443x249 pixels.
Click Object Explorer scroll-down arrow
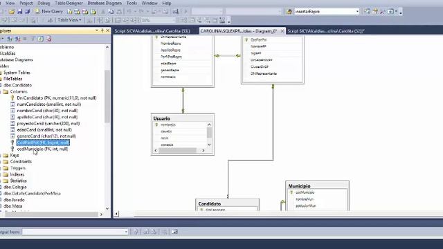pos(107,209)
